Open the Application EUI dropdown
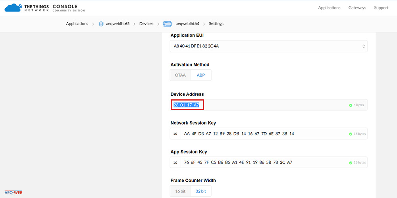Image resolution: width=397 pixels, height=198 pixels. 269,46
